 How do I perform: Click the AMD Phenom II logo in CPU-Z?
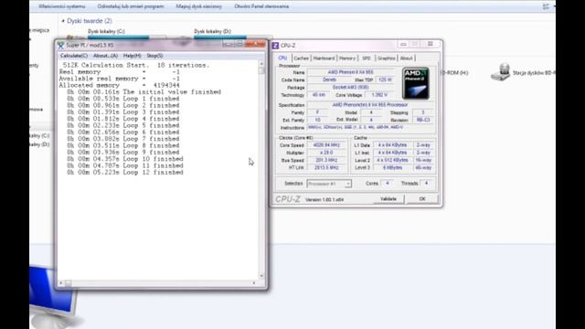416,83
